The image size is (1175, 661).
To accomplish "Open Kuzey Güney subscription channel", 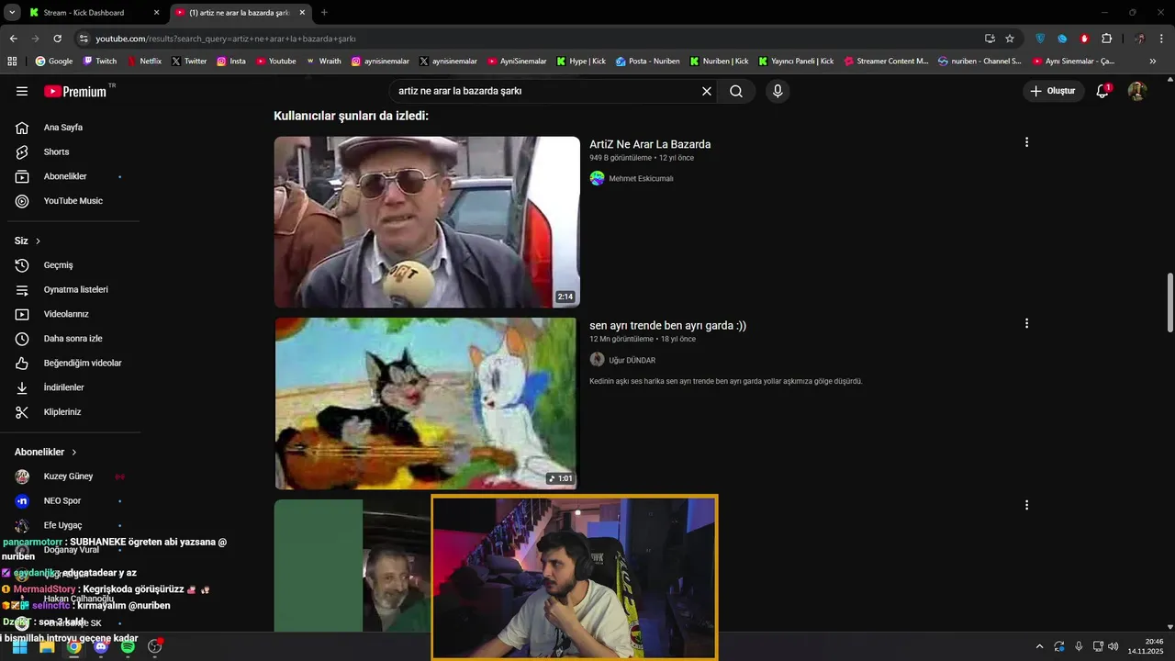I will point(70,476).
